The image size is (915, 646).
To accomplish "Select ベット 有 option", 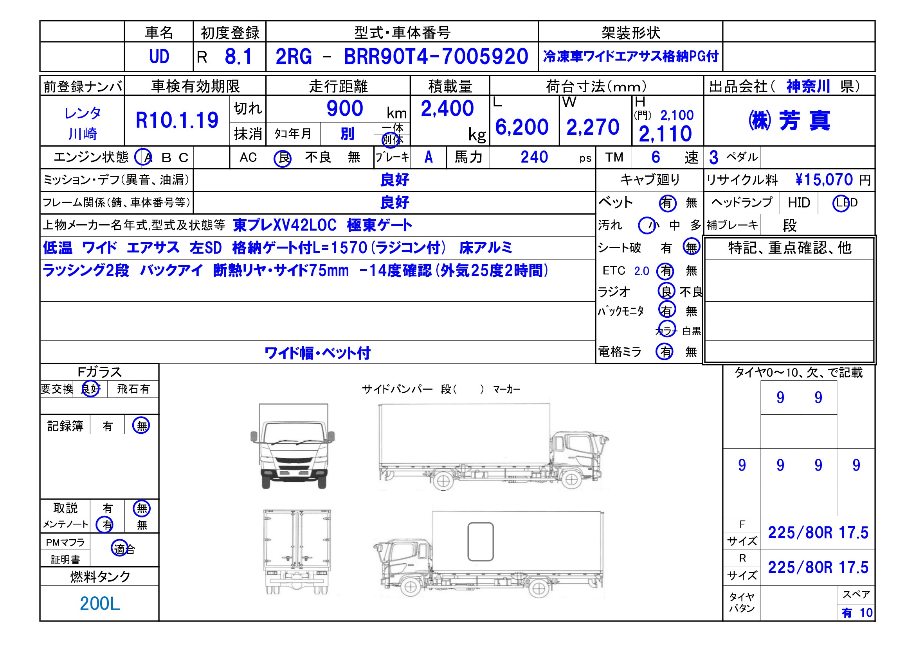I will 668,203.
